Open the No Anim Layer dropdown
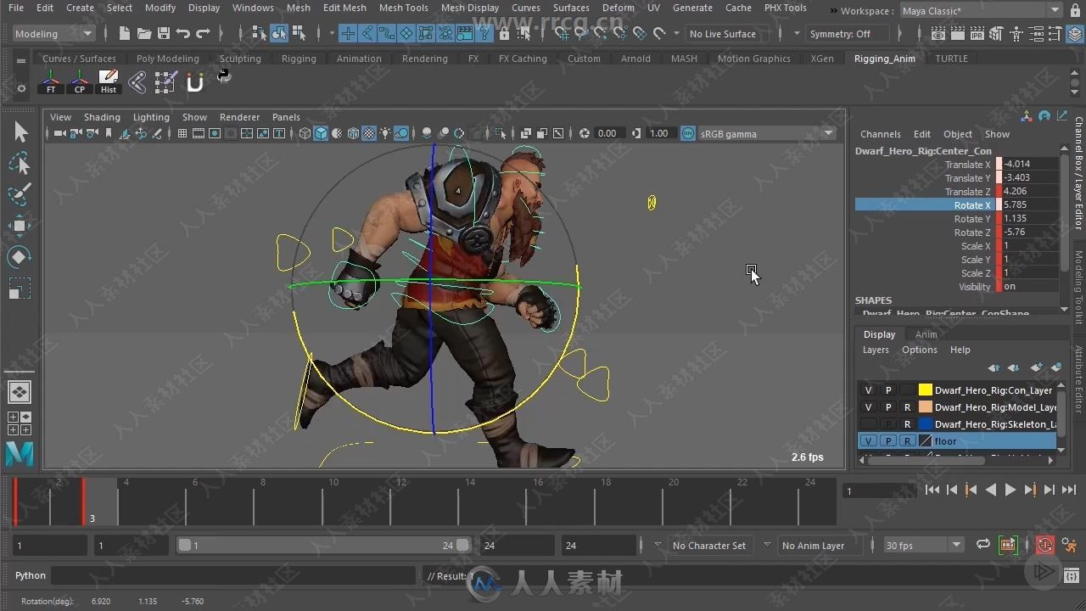Screen dimensions: 1086x611 820,546
